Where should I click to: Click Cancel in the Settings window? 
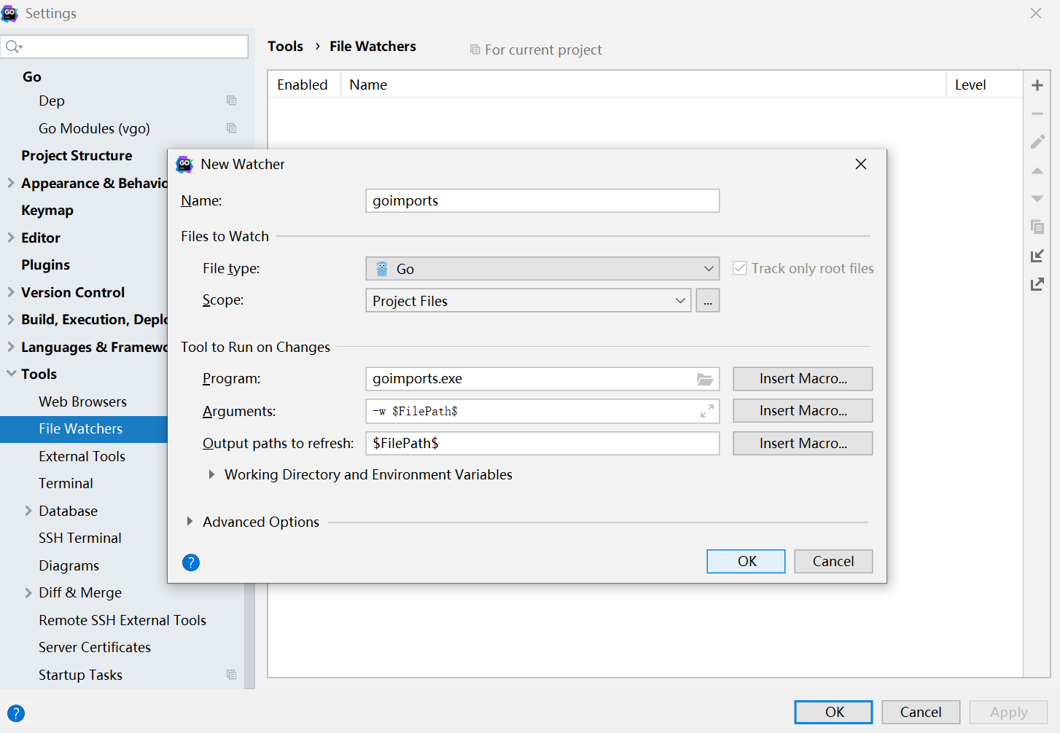pos(921,712)
